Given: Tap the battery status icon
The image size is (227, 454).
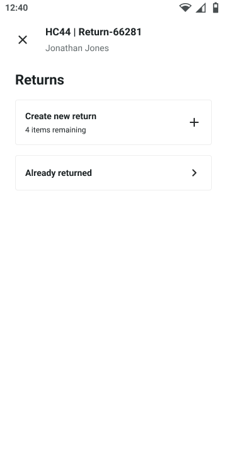Looking at the screenshot, I should pos(216,8).
